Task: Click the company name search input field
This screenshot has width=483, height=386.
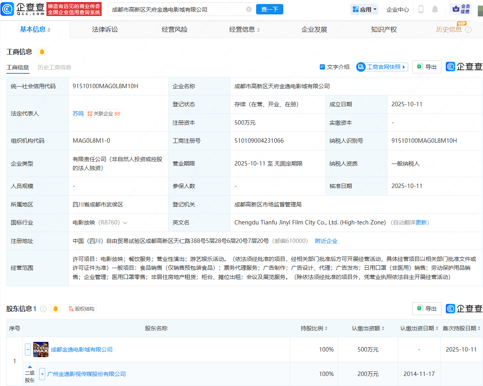Action: pos(176,9)
